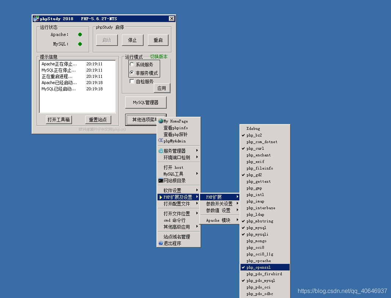Click the 应用 button
The height and width of the screenshot is (298, 391).
click(x=162, y=88)
